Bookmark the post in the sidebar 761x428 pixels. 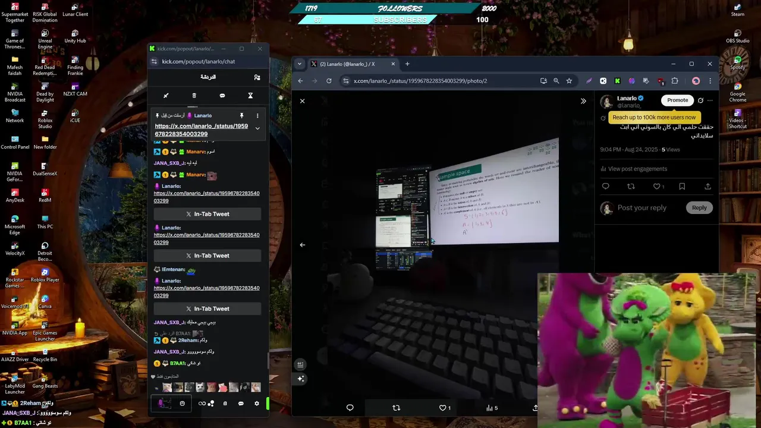pyautogui.click(x=682, y=186)
